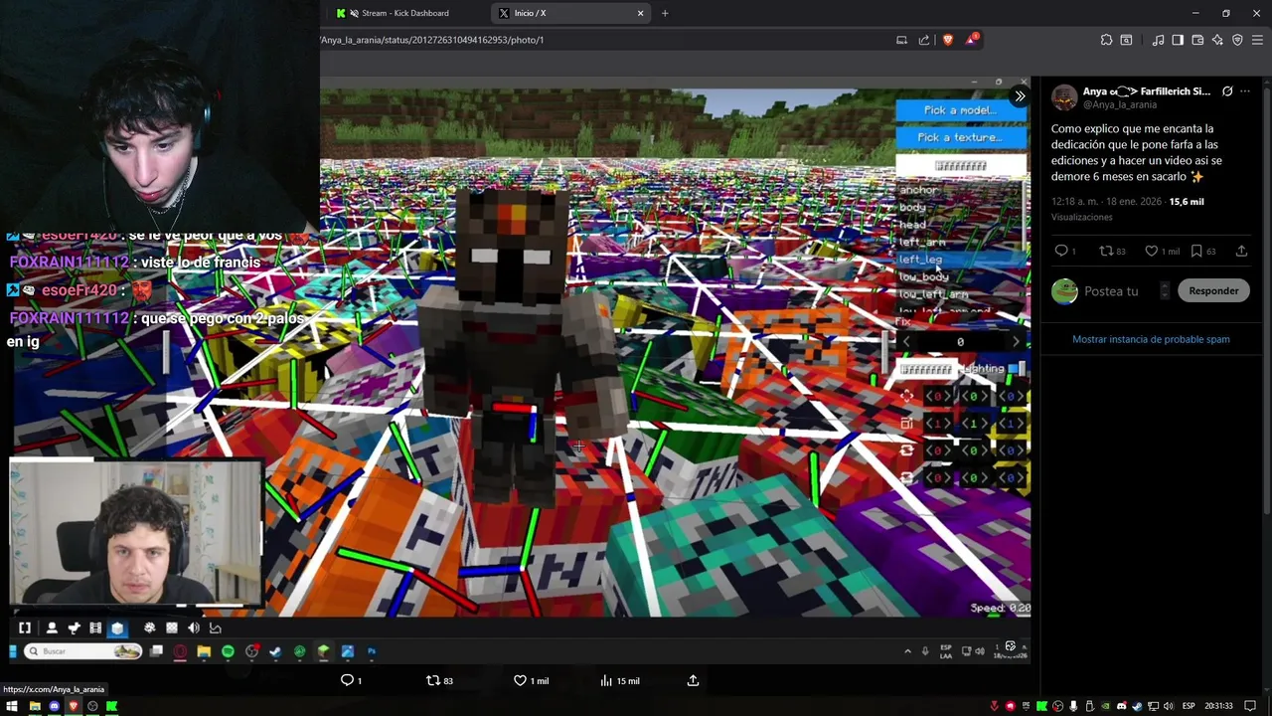Click the 20:31:33 taskbar clock
Viewport: 1272px width, 716px height.
1218,706
